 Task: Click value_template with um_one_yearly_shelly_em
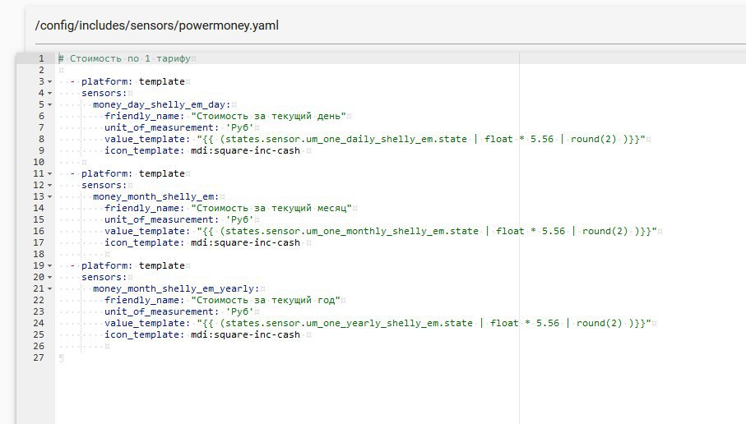coord(378,323)
